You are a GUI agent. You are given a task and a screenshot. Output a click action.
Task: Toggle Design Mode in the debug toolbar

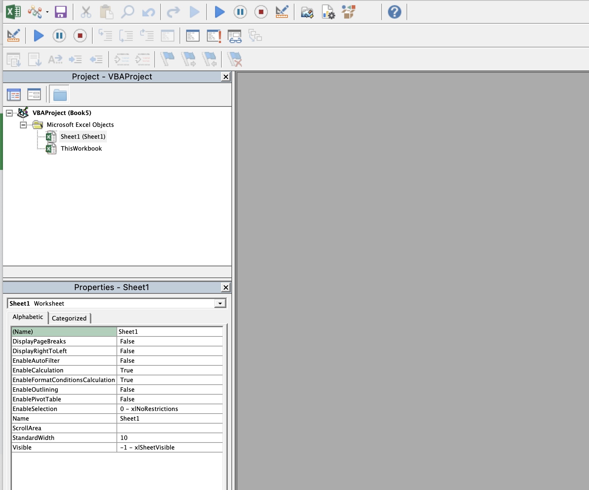[x=13, y=36]
